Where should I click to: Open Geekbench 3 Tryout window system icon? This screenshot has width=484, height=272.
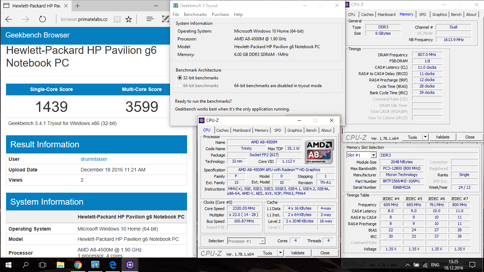pyautogui.click(x=176, y=5)
